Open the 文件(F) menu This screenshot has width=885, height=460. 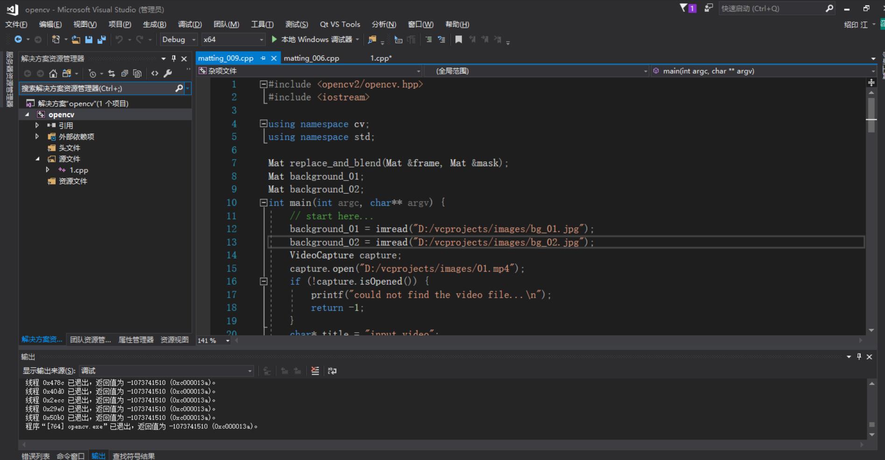click(x=16, y=24)
